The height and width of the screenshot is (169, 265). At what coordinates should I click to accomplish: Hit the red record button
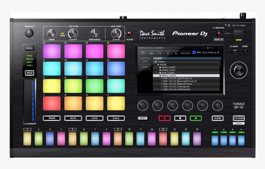165,118
